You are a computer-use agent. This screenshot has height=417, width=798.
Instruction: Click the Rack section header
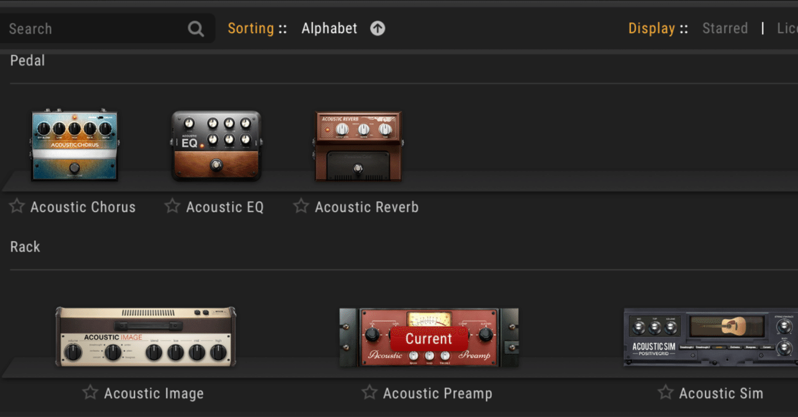click(x=25, y=246)
